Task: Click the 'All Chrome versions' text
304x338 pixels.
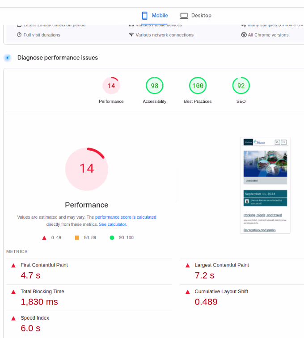Action: 268,35
